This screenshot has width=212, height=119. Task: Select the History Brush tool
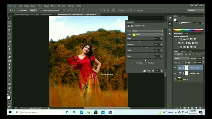pyautogui.click(x=10, y=53)
